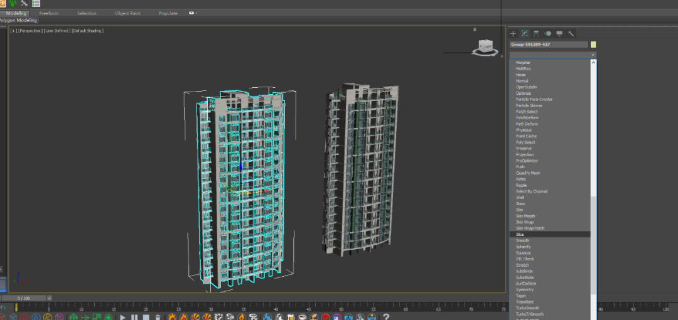Open the Create command panel tab
Image resolution: width=678 pixels, height=320 pixels.
pos(513,33)
